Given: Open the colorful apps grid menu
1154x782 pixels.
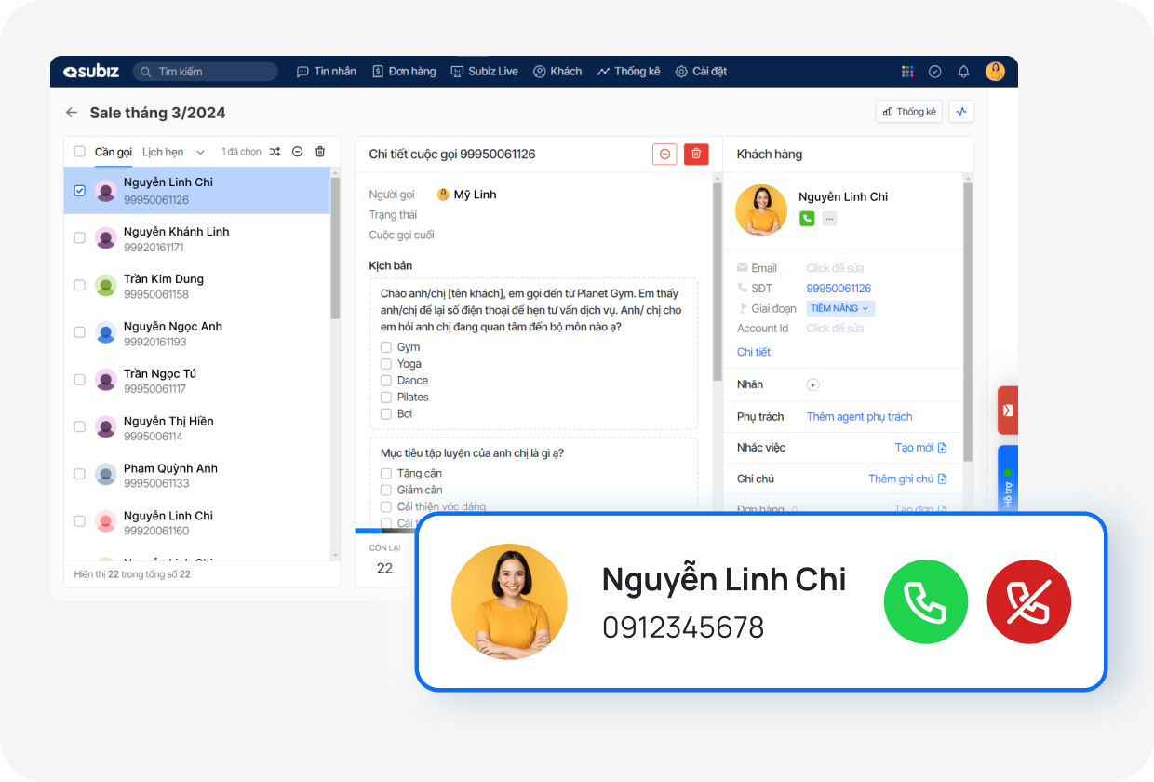Looking at the screenshot, I should pyautogui.click(x=907, y=72).
